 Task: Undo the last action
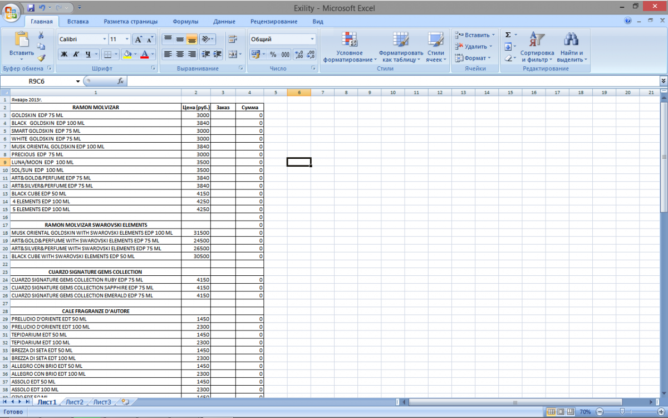tap(42, 8)
